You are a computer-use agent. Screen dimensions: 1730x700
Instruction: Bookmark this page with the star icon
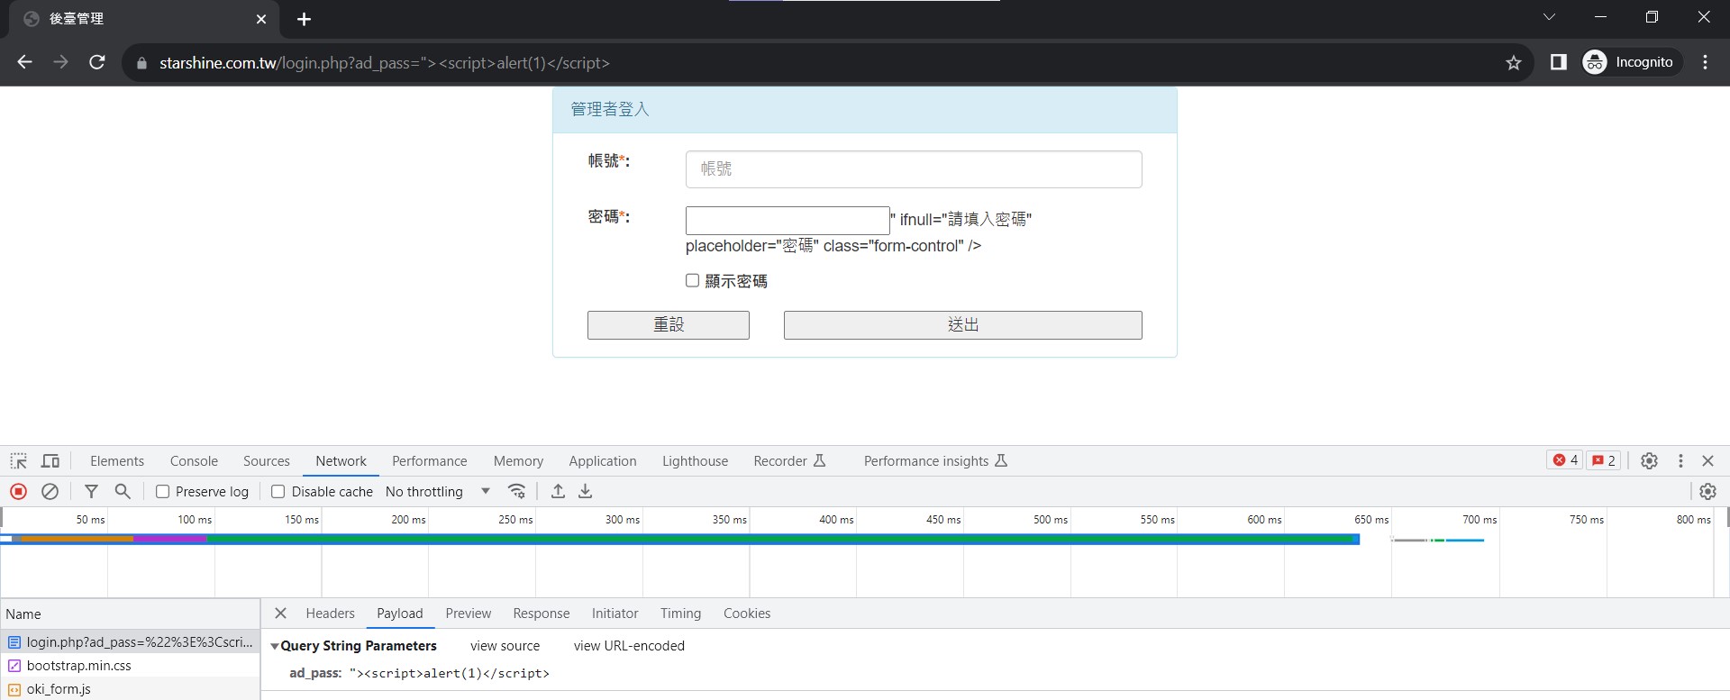(1514, 62)
